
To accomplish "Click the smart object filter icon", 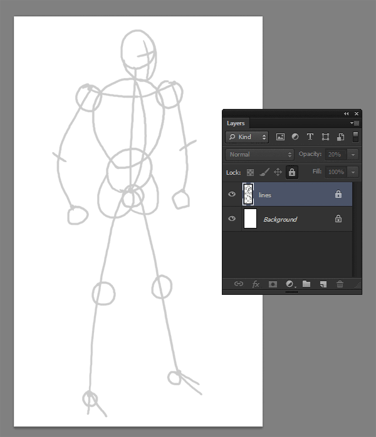I will (x=340, y=136).
